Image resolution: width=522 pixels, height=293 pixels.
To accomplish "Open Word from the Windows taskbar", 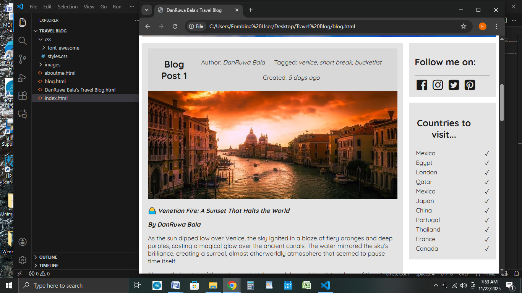I will tap(176, 285).
